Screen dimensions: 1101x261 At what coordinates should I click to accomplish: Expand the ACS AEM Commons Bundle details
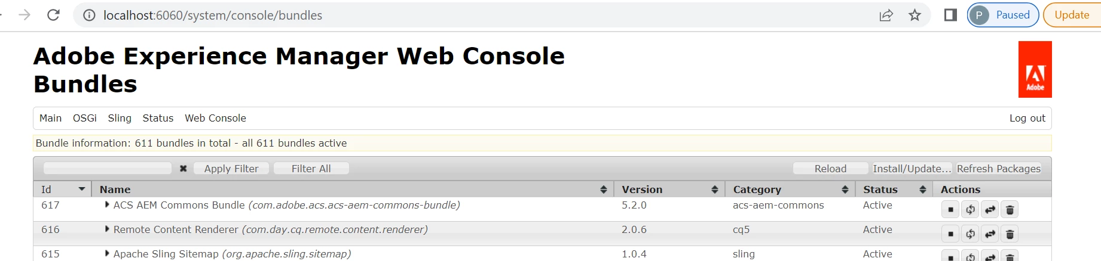(x=107, y=204)
